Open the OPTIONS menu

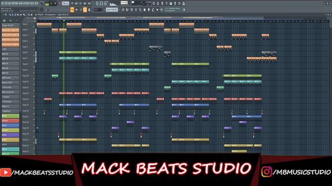[x=26, y=3]
